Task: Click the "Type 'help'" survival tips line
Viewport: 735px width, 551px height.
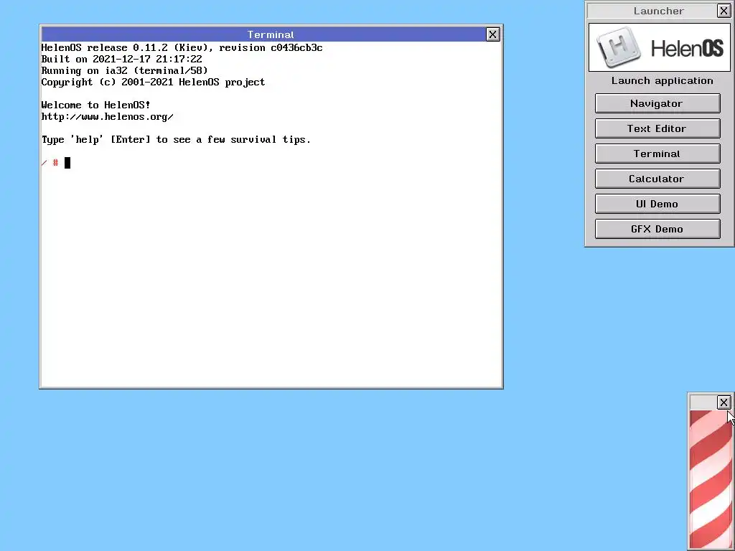Action: [x=176, y=140]
